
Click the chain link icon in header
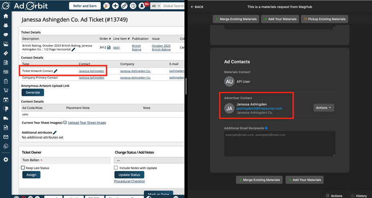[x=124, y=6]
